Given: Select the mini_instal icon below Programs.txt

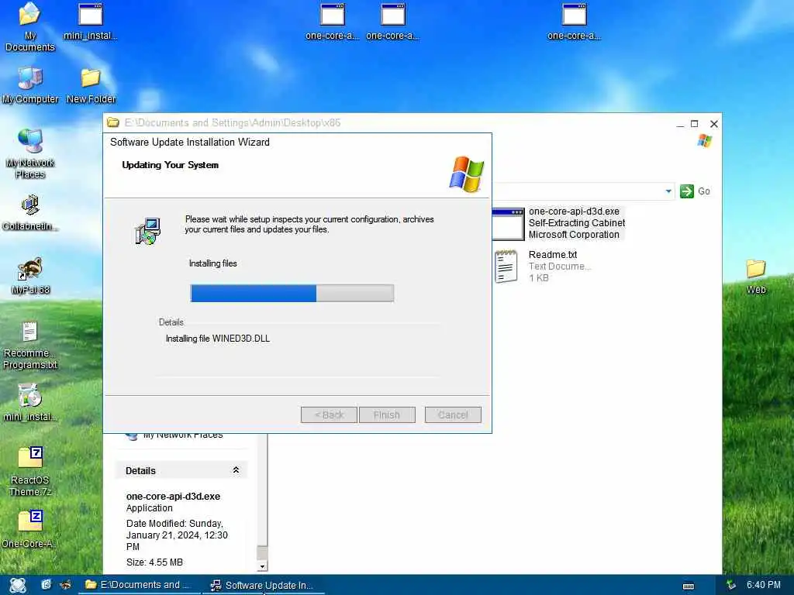Looking at the screenshot, I should [30, 403].
